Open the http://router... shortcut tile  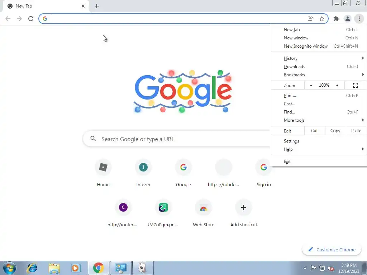point(123,213)
